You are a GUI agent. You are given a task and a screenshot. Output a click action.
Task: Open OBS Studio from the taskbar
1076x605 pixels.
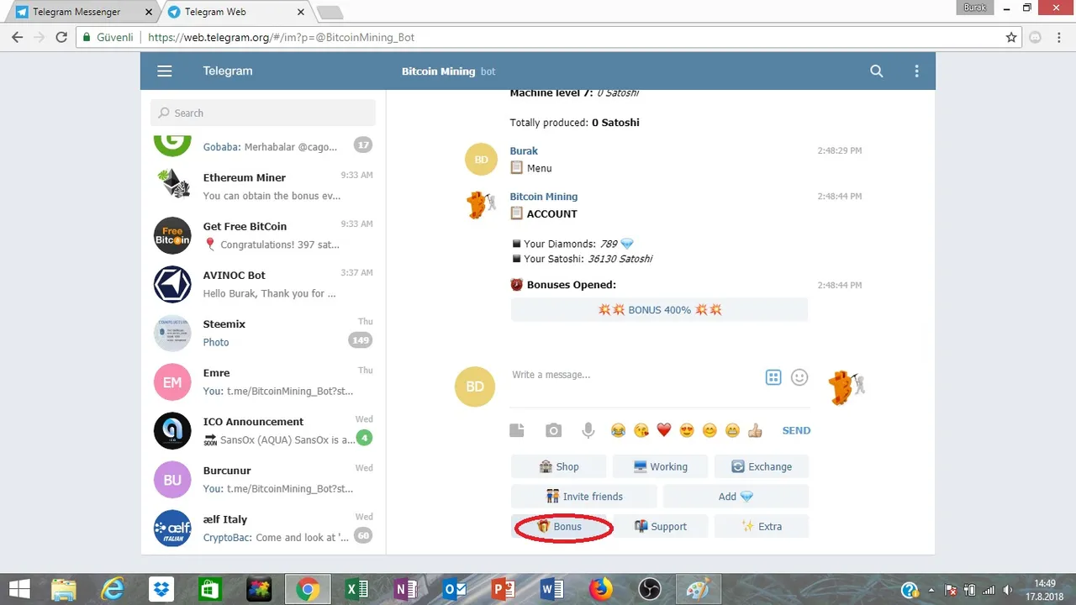coord(649,590)
